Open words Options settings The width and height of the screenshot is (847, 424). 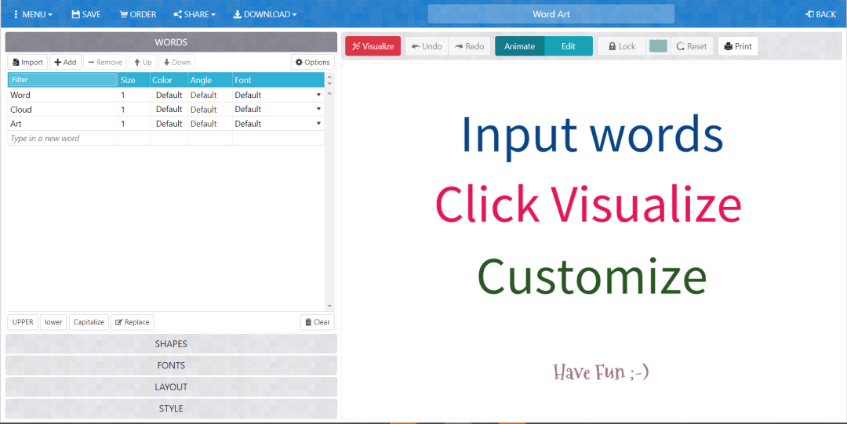point(313,62)
